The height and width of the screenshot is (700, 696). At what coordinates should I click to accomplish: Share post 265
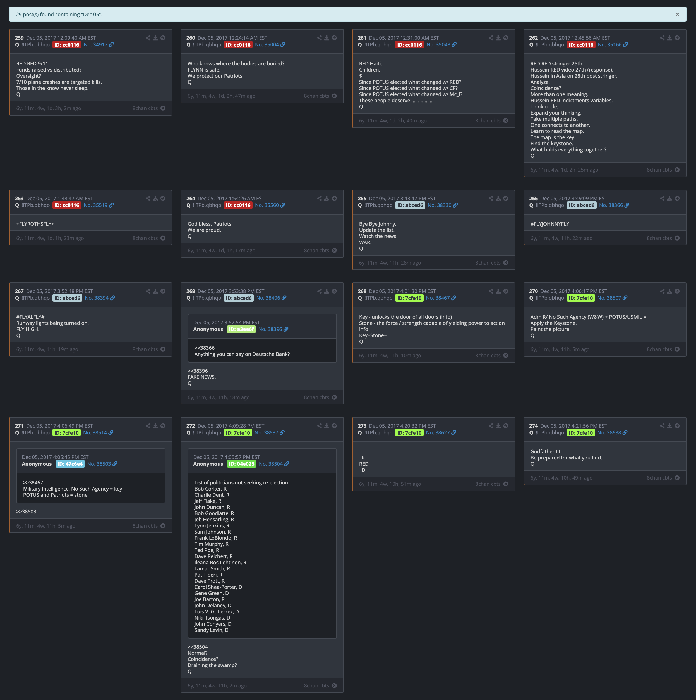[491, 199]
